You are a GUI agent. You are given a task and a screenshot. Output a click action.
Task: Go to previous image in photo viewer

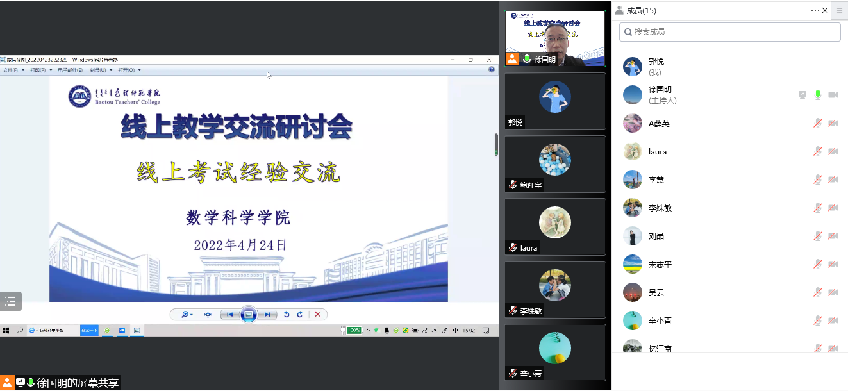point(229,314)
